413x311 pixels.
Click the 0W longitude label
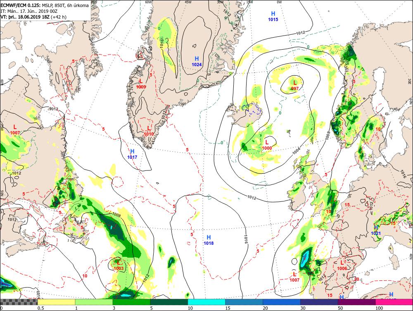point(279,2)
